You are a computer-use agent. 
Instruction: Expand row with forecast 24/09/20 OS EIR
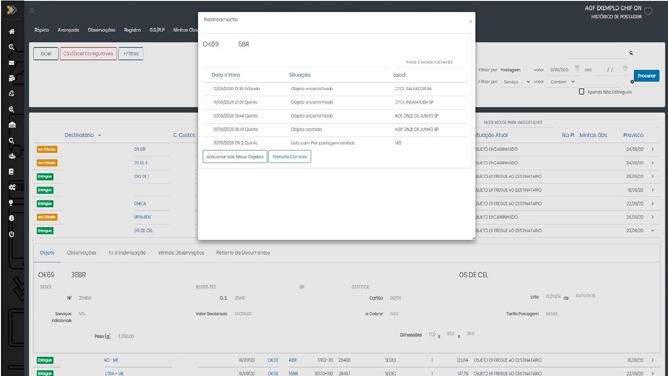653,149
